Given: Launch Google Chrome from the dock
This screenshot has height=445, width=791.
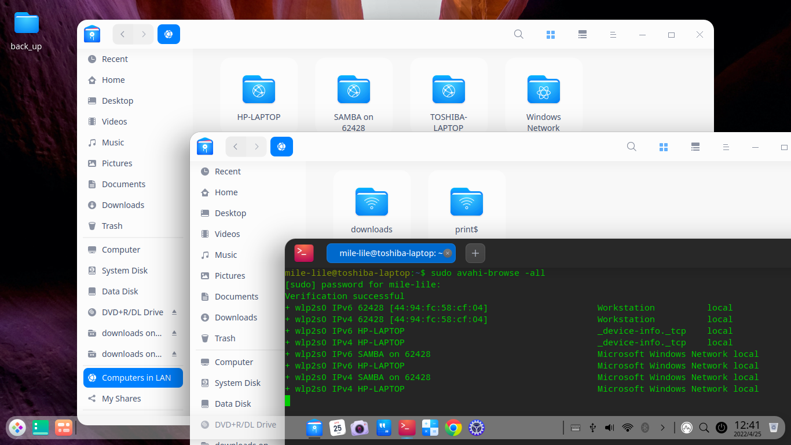Looking at the screenshot, I should pyautogui.click(x=453, y=428).
